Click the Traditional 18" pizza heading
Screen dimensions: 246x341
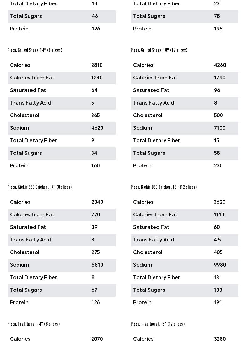click(x=158, y=324)
